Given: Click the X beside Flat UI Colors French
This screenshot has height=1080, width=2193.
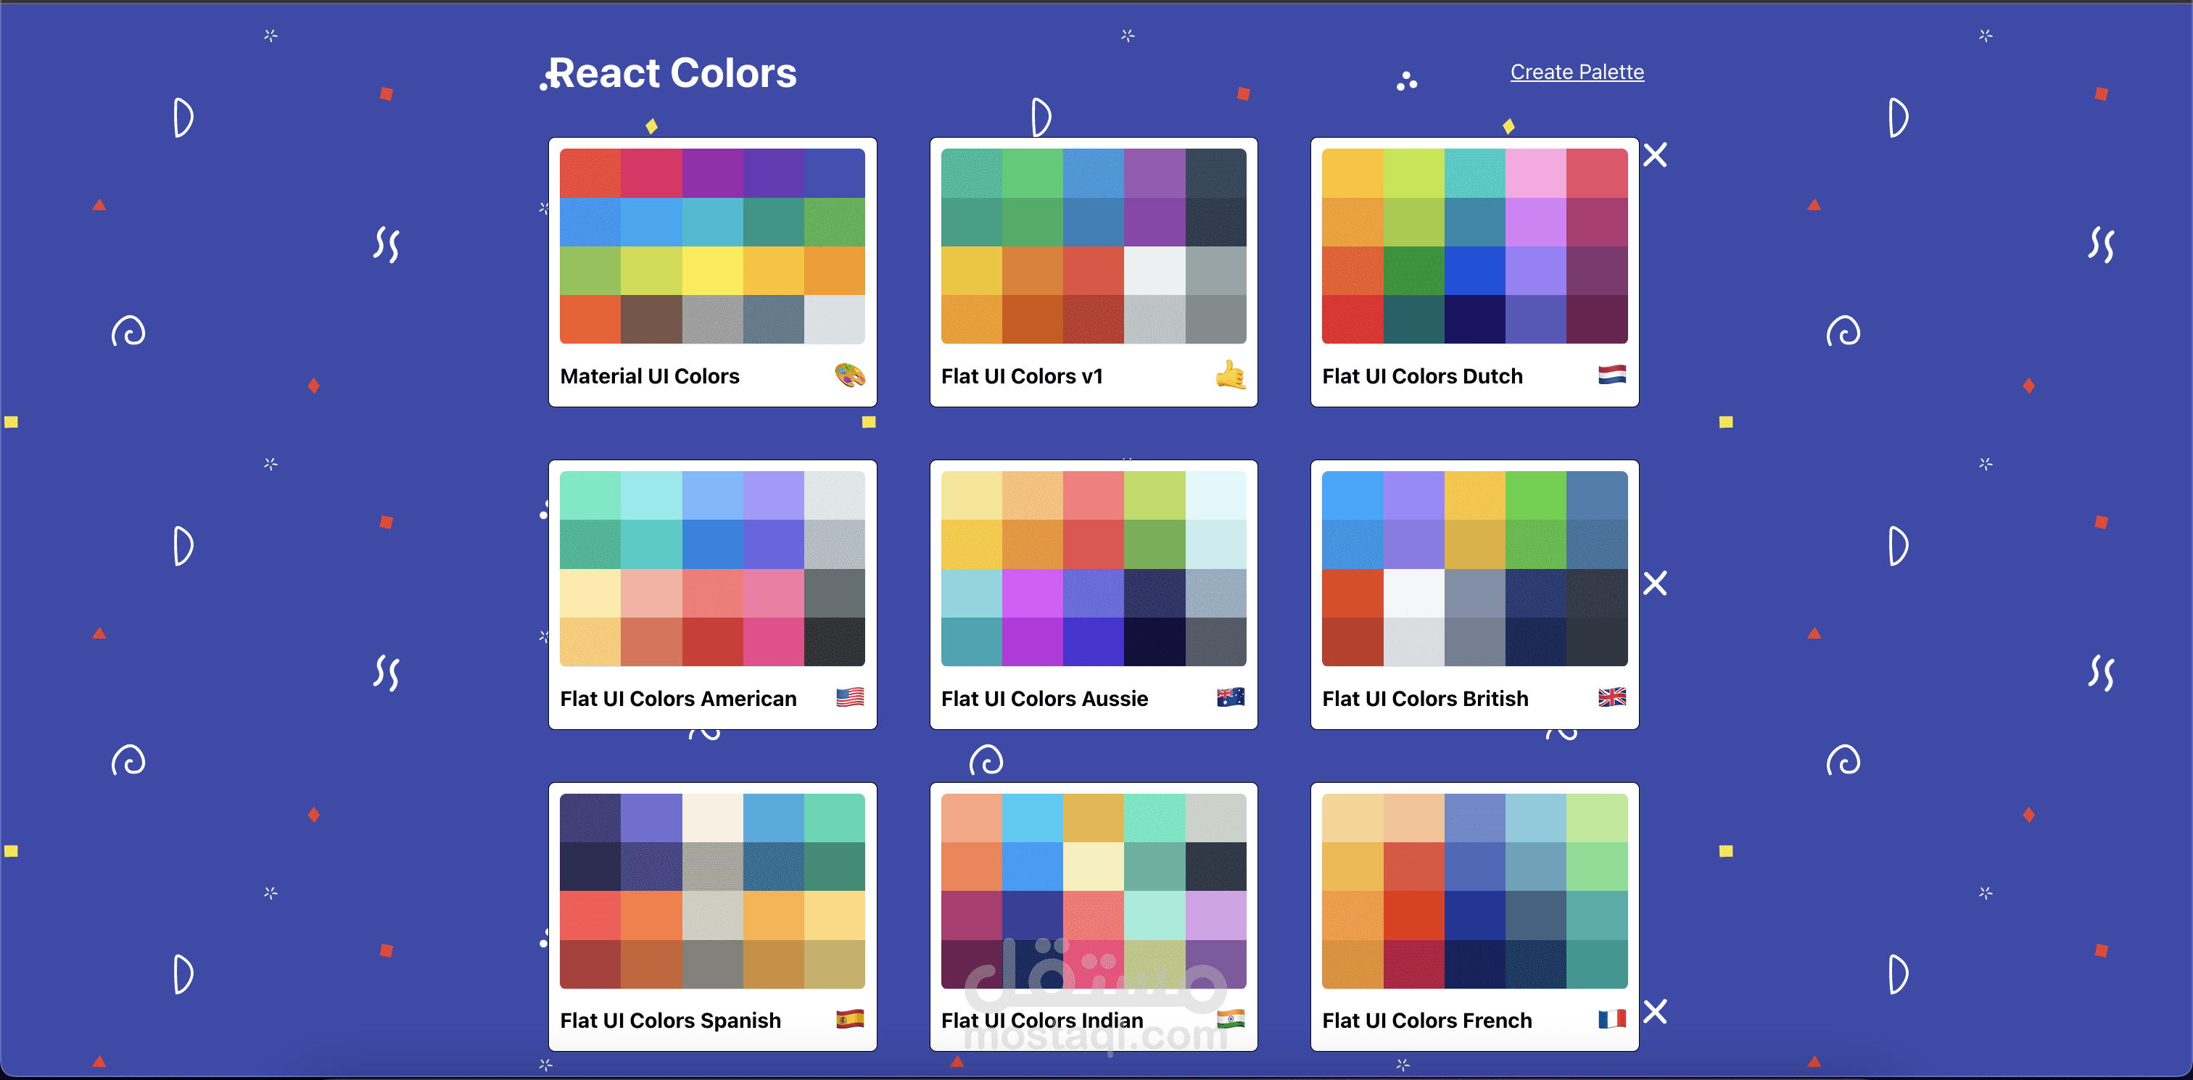Looking at the screenshot, I should point(1655,1011).
